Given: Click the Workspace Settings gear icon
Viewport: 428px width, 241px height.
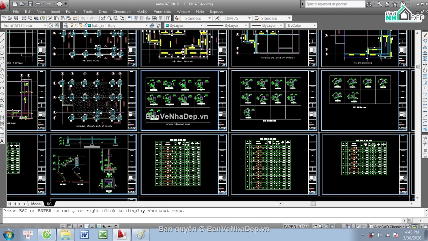Looking at the screenshot, I should point(51,25).
